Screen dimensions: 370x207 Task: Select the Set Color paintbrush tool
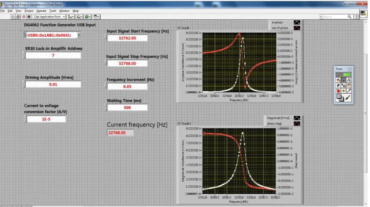pos(348,97)
